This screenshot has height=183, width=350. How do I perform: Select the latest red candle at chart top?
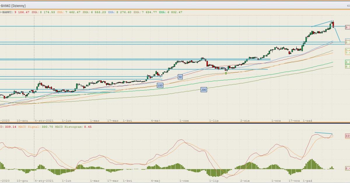click(333, 24)
